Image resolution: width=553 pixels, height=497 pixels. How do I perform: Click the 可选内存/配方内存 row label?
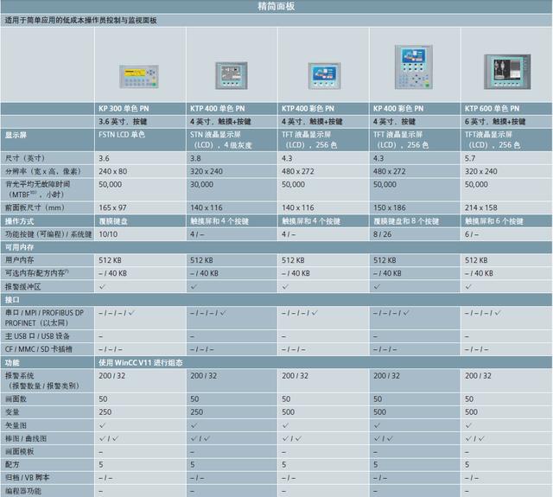[37, 273]
